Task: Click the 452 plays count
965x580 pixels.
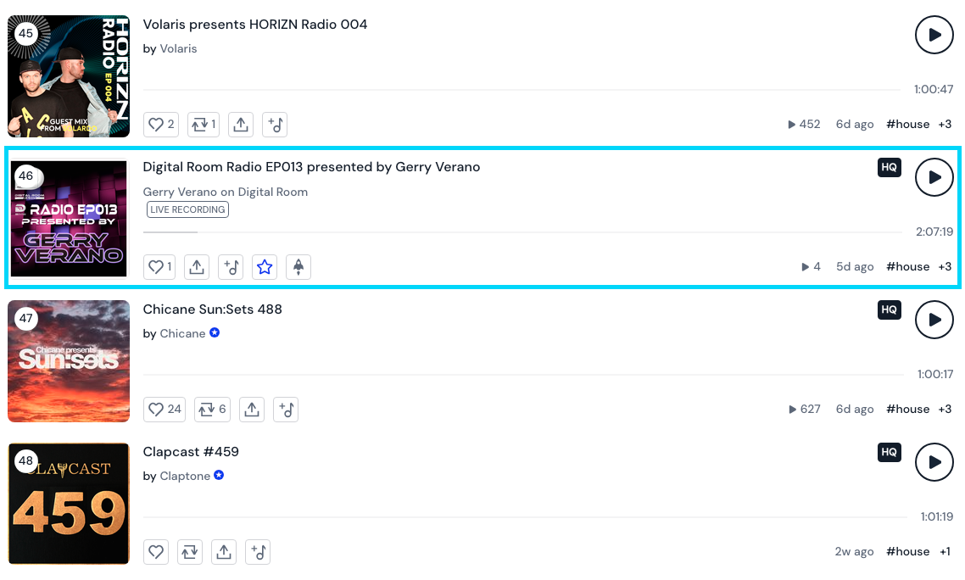Action: [x=804, y=125]
